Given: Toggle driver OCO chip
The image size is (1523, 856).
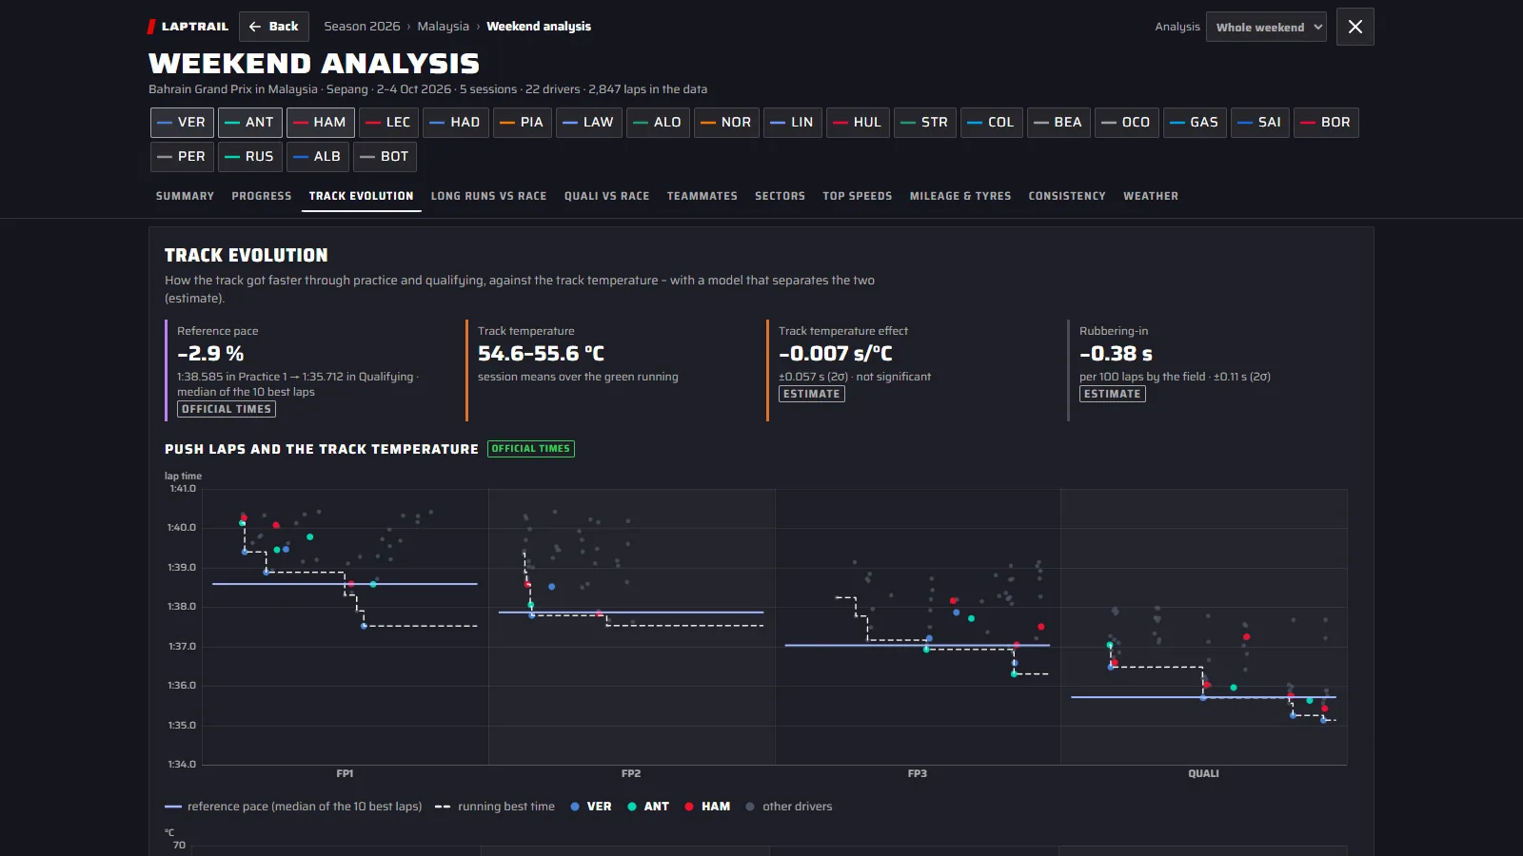Looking at the screenshot, I should pyautogui.click(x=1127, y=123).
